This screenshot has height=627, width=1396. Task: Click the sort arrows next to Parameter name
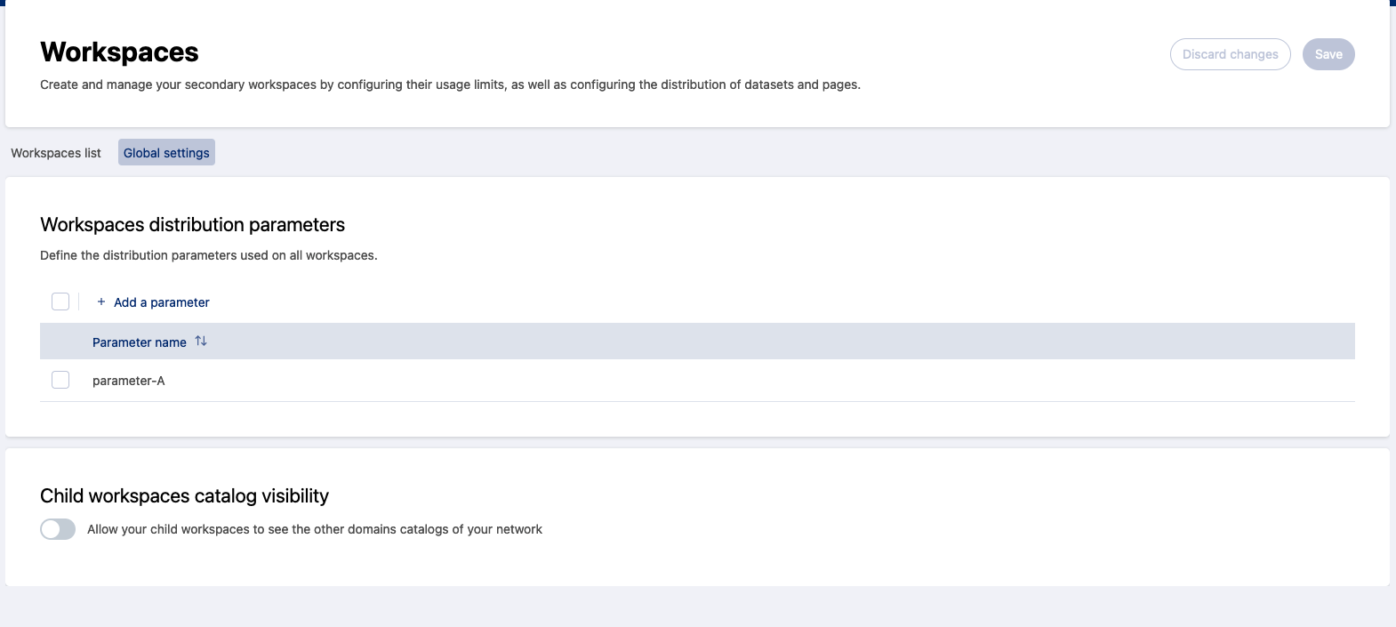(201, 342)
